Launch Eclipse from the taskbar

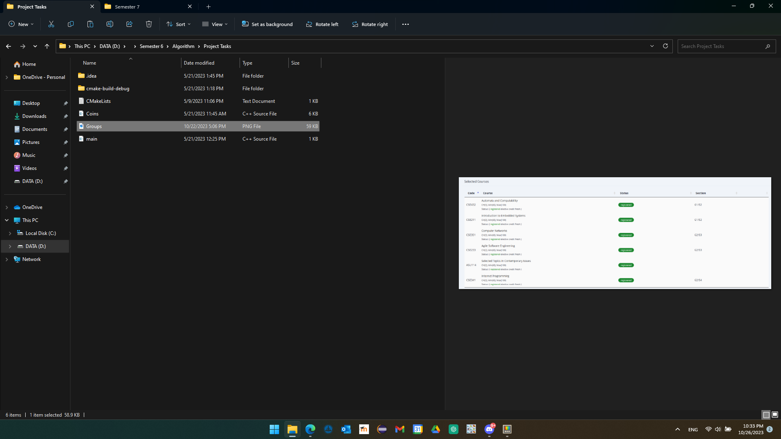(382, 429)
